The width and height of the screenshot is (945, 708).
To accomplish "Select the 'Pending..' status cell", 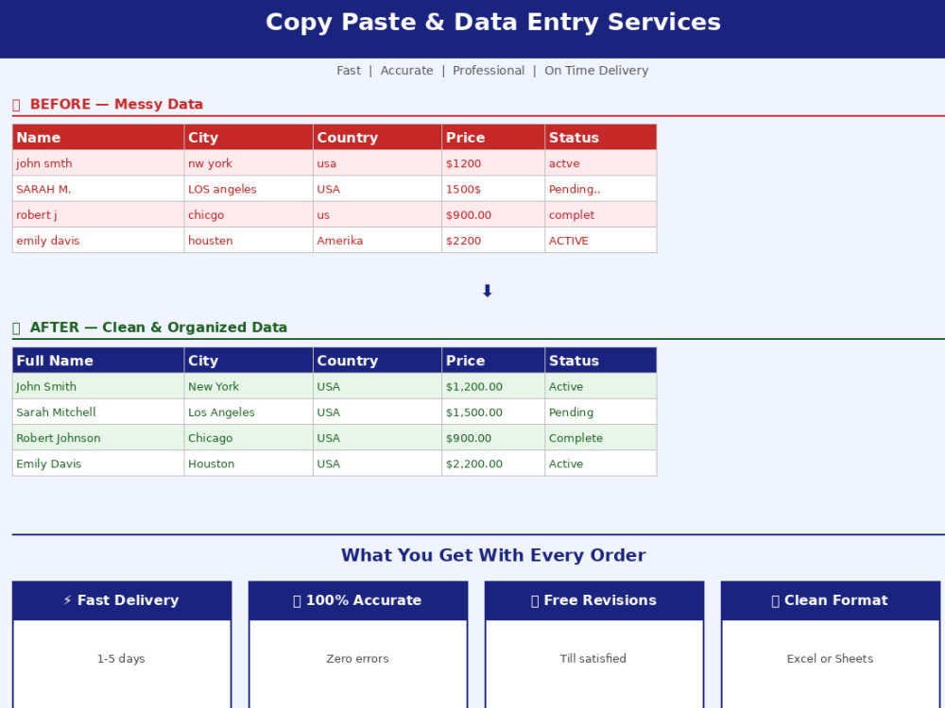I will pyautogui.click(x=601, y=189).
